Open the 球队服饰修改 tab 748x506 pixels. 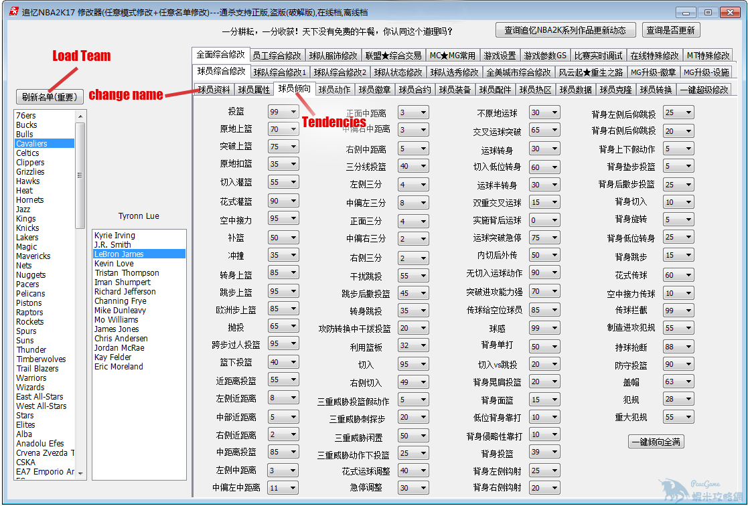333,56
